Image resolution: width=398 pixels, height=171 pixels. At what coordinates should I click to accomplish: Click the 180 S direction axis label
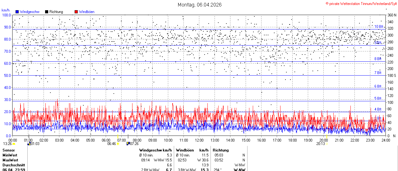[x=392, y=75]
